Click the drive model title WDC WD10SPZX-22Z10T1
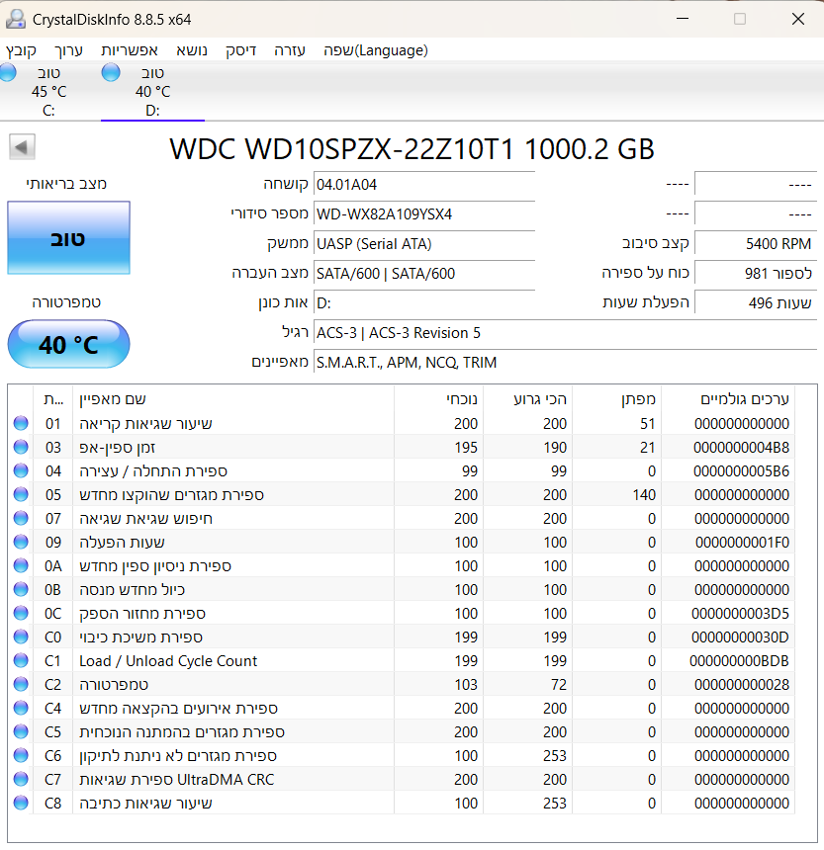Screen dimensions: 824x850 coord(412,149)
